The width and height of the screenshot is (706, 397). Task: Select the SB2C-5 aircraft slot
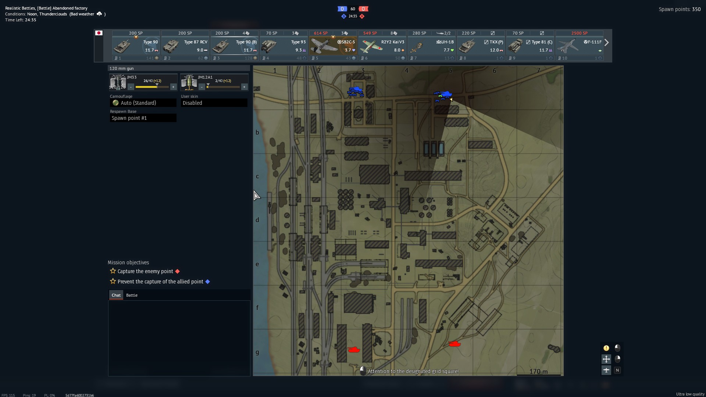point(333,46)
